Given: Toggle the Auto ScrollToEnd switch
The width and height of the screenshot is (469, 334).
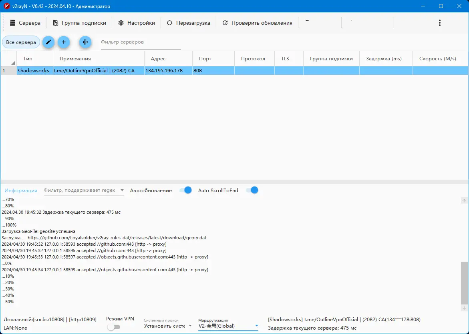Looking at the screenshot, I should pos(252,191).
